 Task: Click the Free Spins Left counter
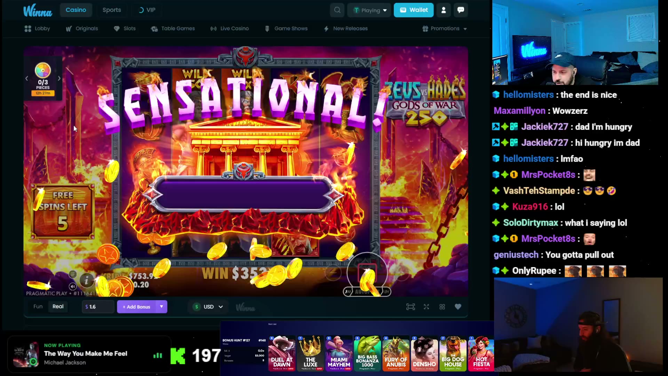click(x=63, y=211)
